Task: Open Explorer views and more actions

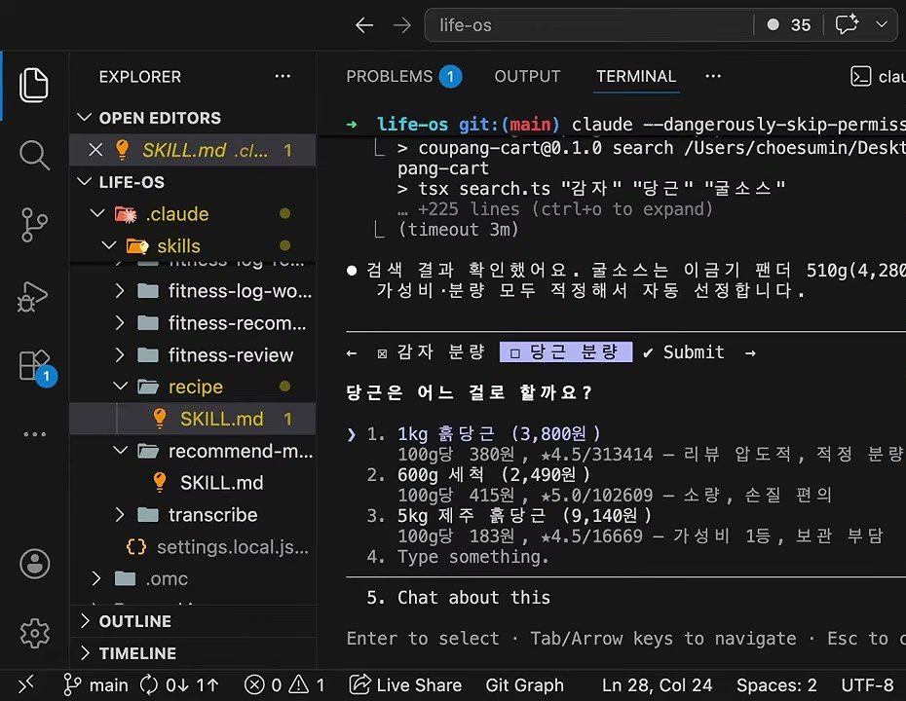Action: point(283,76)
